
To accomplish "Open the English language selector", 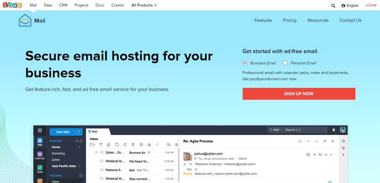I will [350, 5].
